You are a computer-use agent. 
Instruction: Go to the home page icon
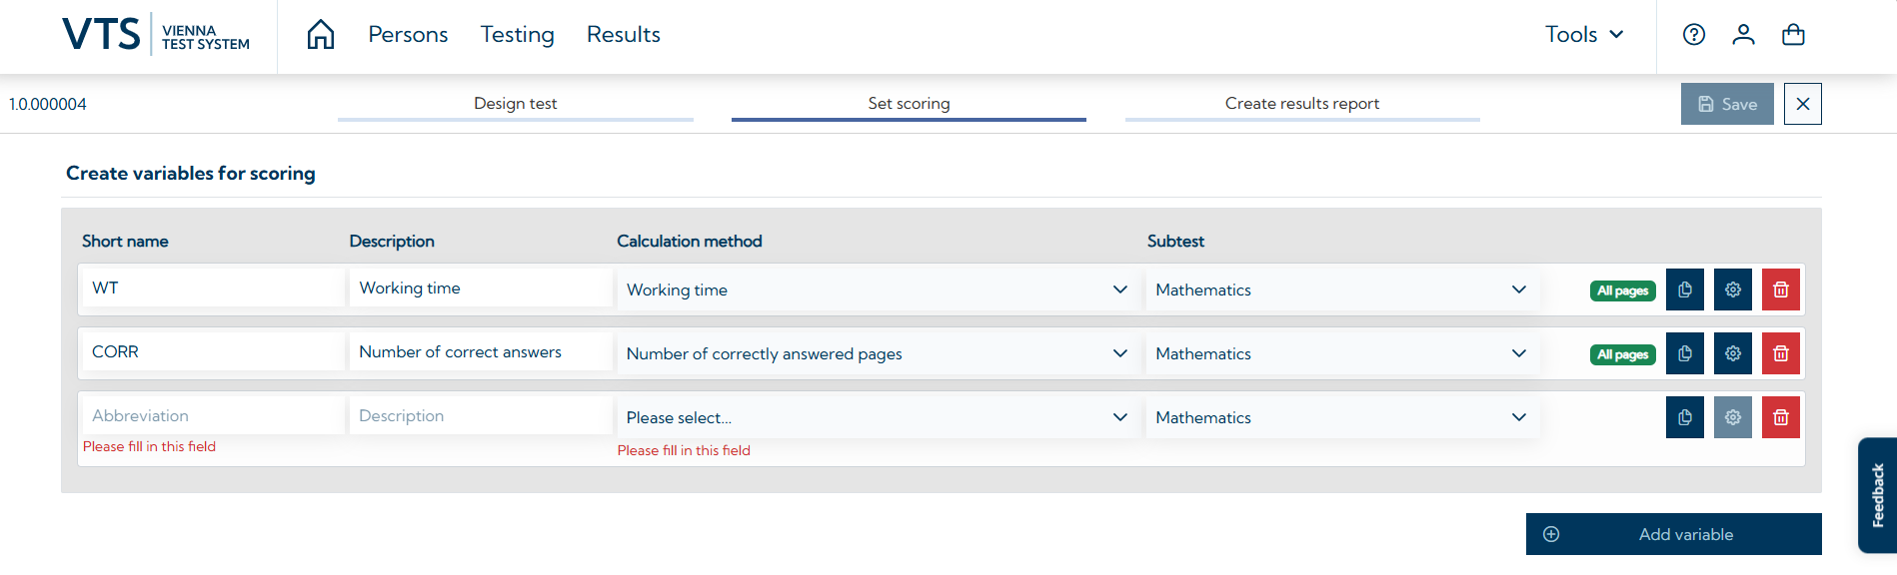pos(321,35)
